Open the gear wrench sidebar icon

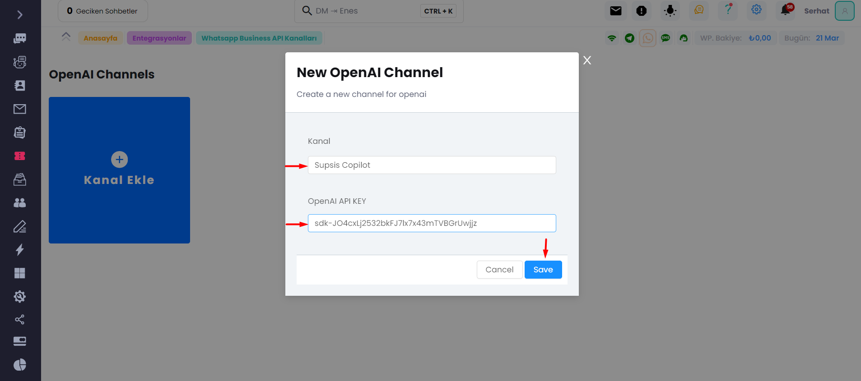(x=20, y=297)
